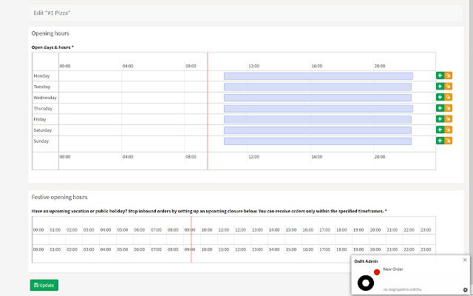
Task: Add a time slot with Thursday's green plus
Action: [x=440, y=108]
